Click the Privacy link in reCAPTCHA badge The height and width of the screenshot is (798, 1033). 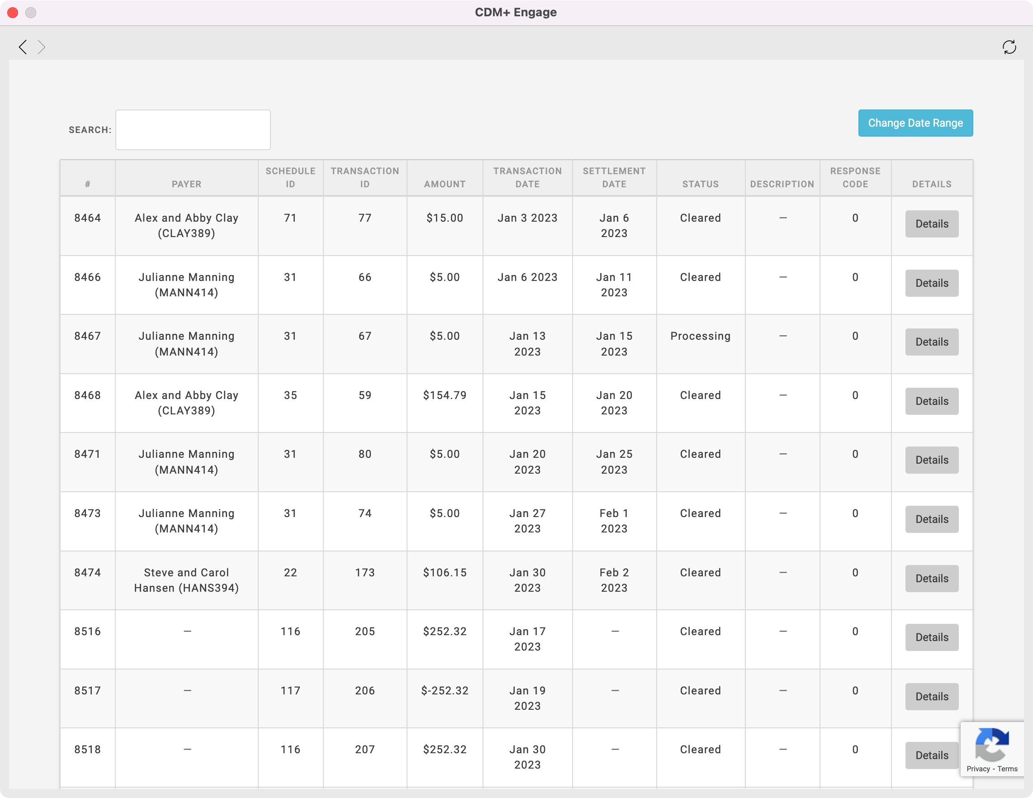pos(978,769)
